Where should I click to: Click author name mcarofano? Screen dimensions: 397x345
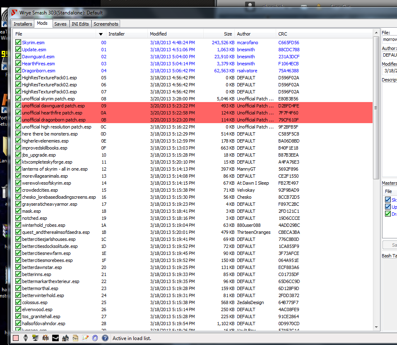tap(248, 43)
